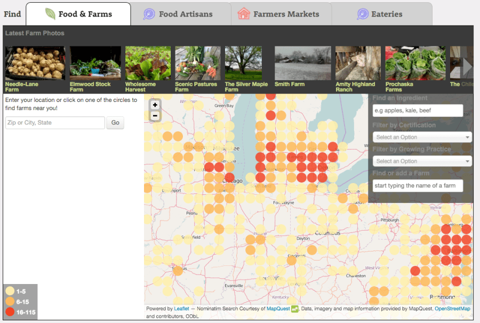
Task: Click the MapQuest logo icon in attribution
Action: click(294, 309)
